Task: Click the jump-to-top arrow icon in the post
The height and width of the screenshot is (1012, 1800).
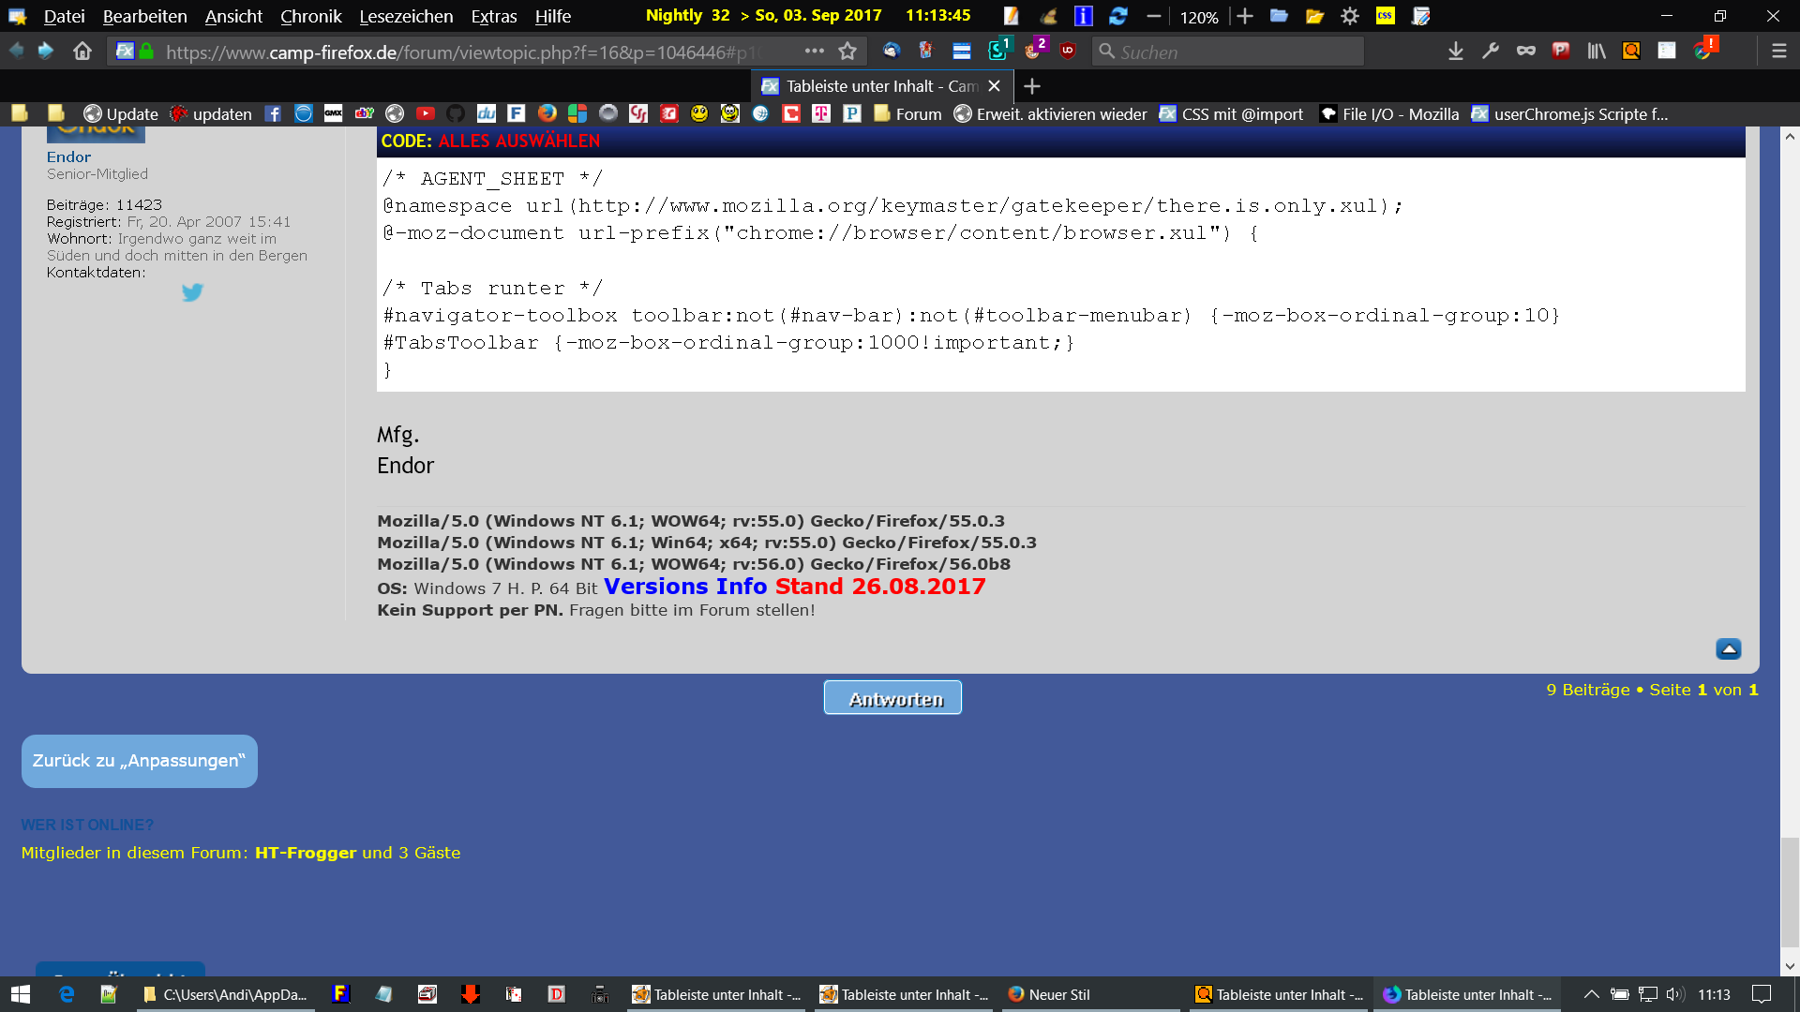Action: tap(1728, 648)
